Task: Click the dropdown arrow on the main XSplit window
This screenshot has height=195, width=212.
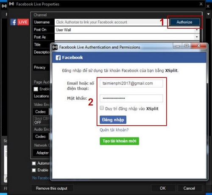Action: (x=209, y=14)
